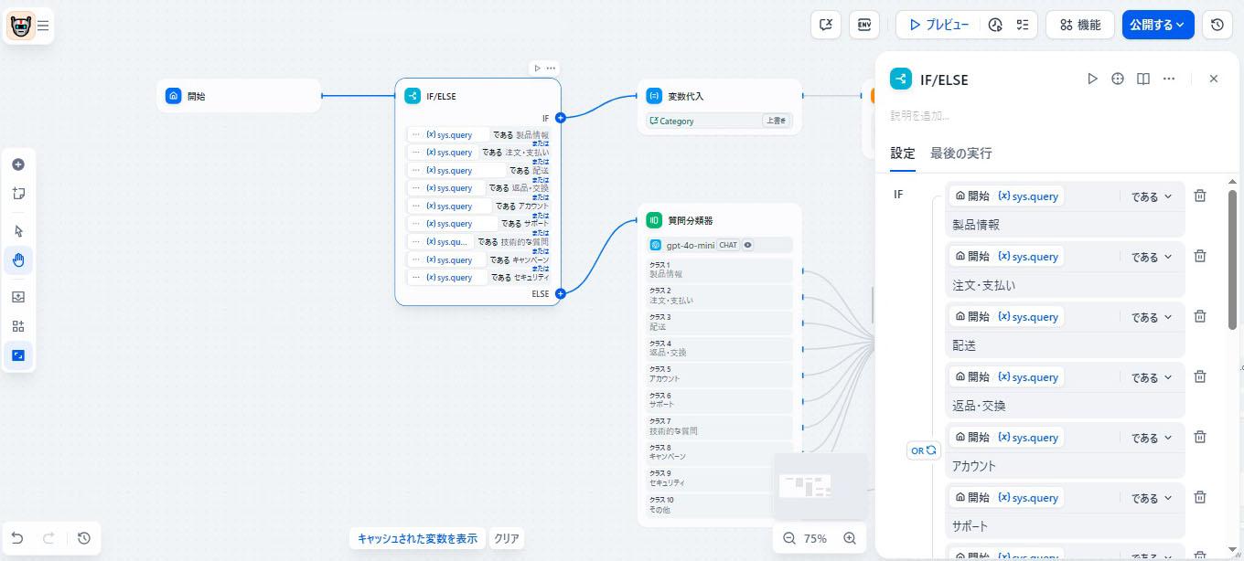Screen dimensions: 1244x561
Task: Click キャッシュされた変数を表示 button
Action: tap(417, 538)
